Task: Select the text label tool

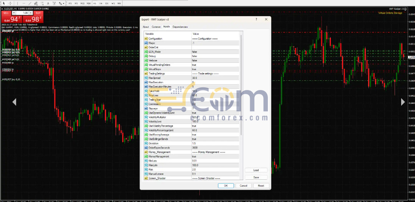Action: click(x=54, y=3)
